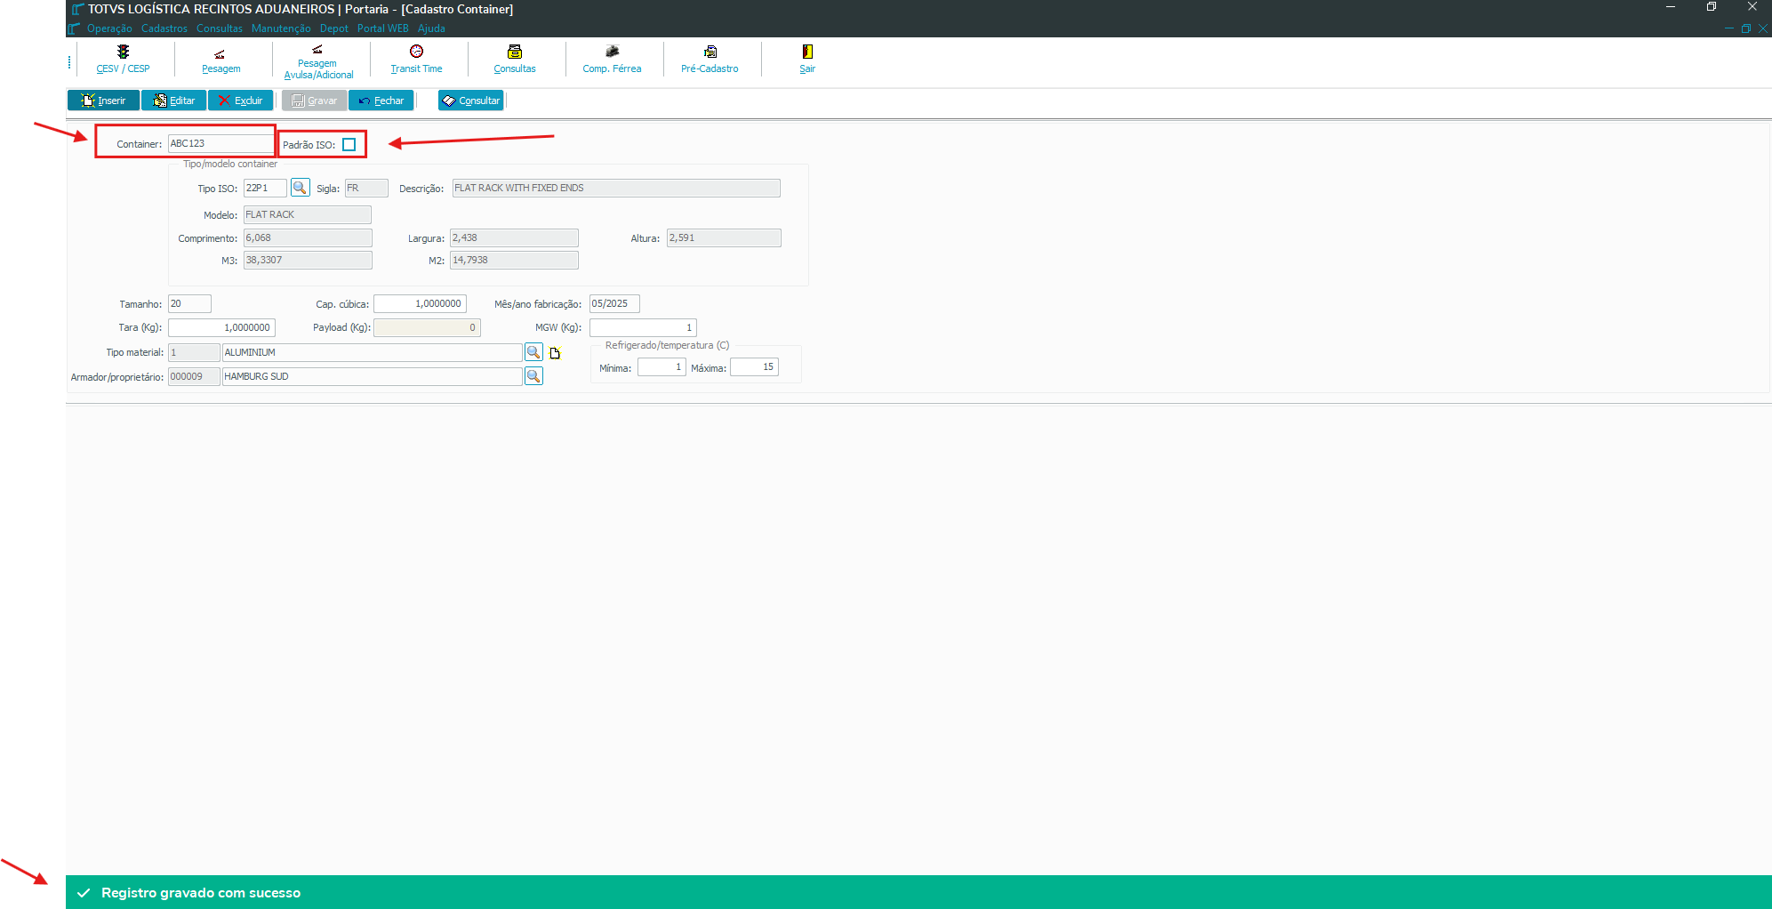1772x909 pixels.
Task: Click the Container field with ABC123
Action: [x=220, y=143]
